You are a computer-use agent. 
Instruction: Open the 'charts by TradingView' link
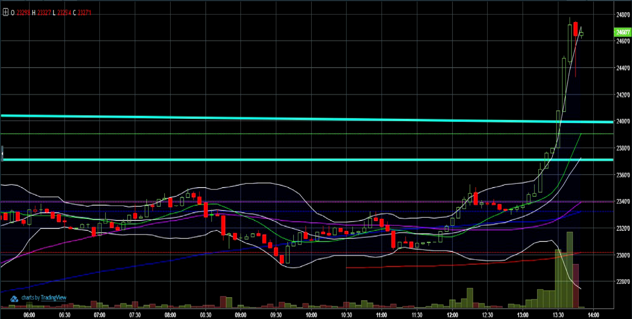(x=44, y=298)
